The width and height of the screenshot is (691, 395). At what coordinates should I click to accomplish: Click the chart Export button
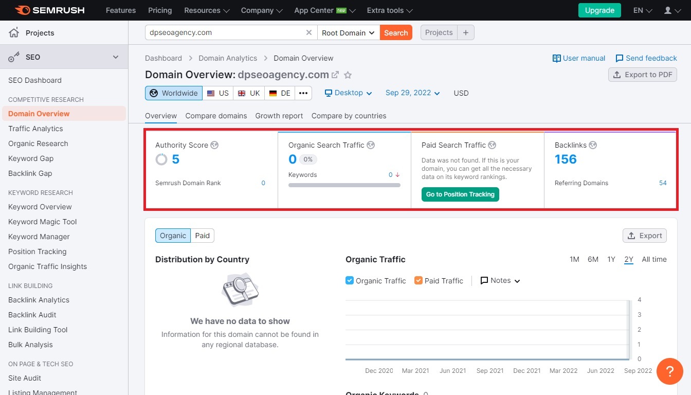point(645,236)
